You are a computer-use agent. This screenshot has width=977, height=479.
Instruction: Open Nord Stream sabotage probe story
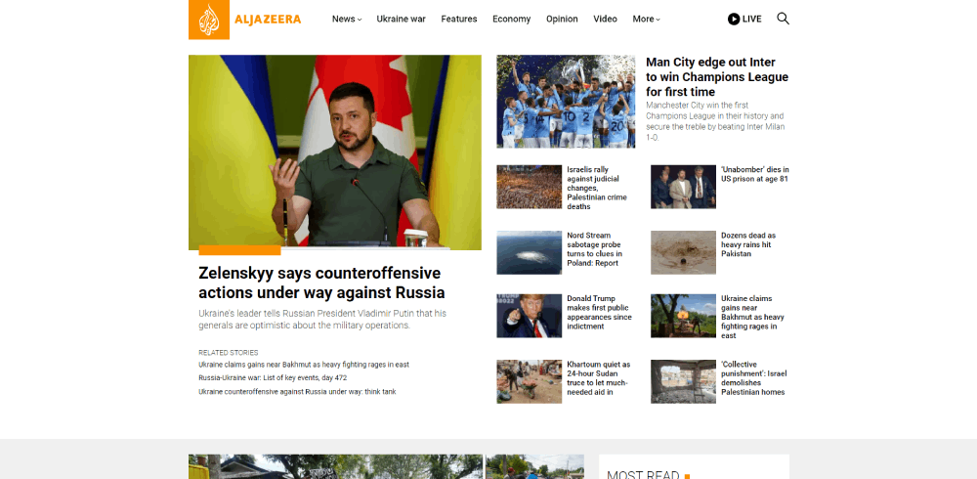[x=594, y=249]
